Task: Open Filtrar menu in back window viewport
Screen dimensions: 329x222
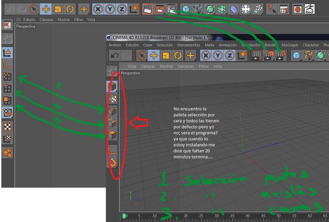Action: 78,20
